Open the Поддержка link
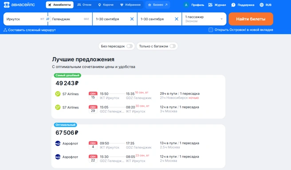Image resolution: width=291 pixels, height=170 pixels. pos(246,5)
